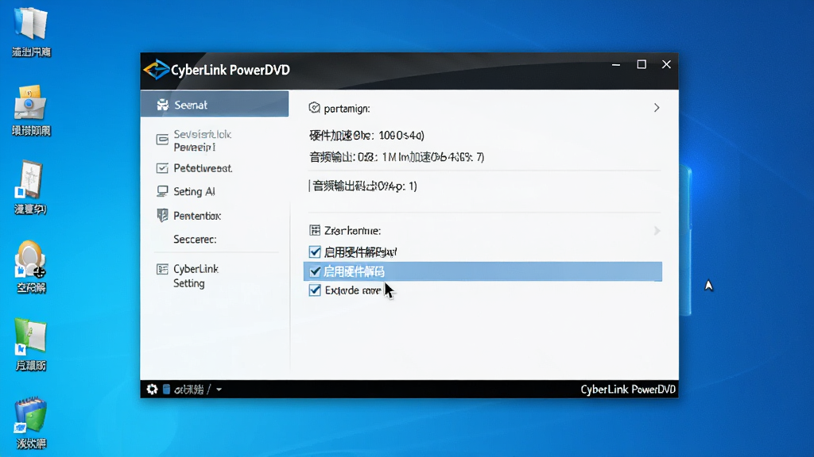Click the CyberLink PowerDVD logo icon
This screenshot has width=814, height=457.
(157, 70)
